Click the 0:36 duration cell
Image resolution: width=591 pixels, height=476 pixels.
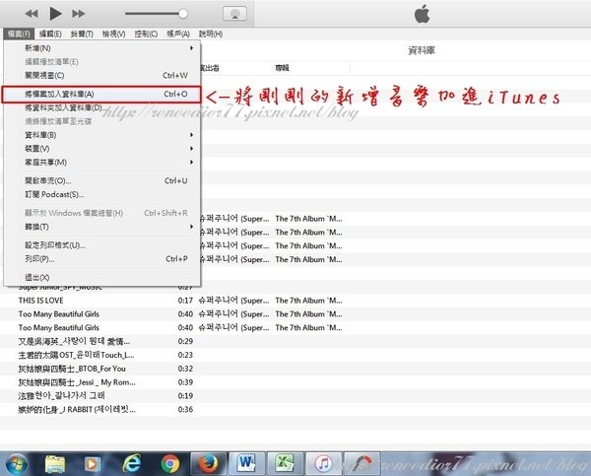click(185, 409)
